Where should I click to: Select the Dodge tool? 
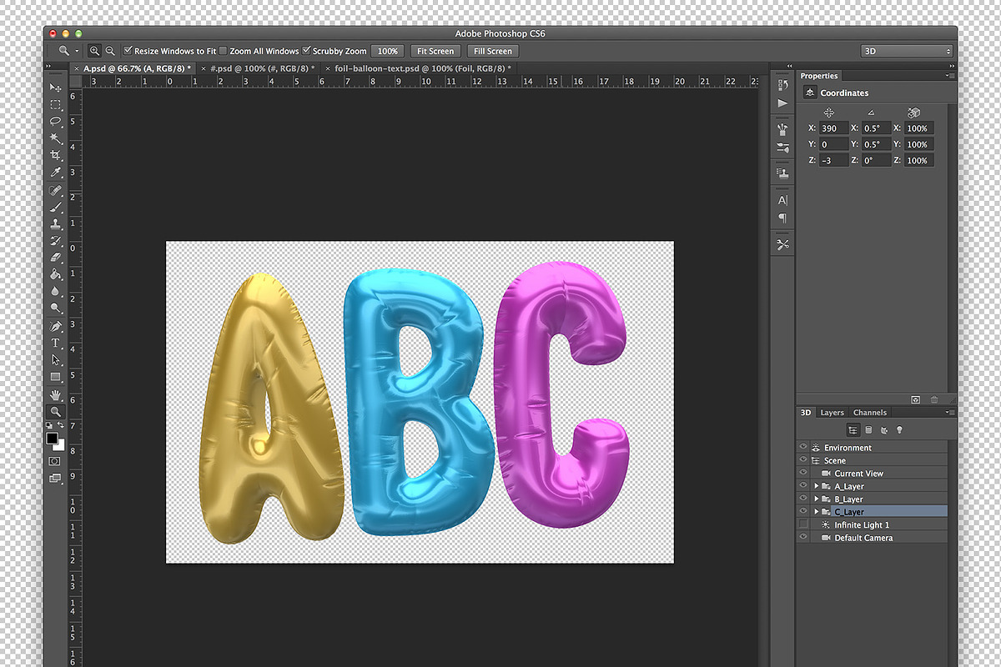pos(56,308)
